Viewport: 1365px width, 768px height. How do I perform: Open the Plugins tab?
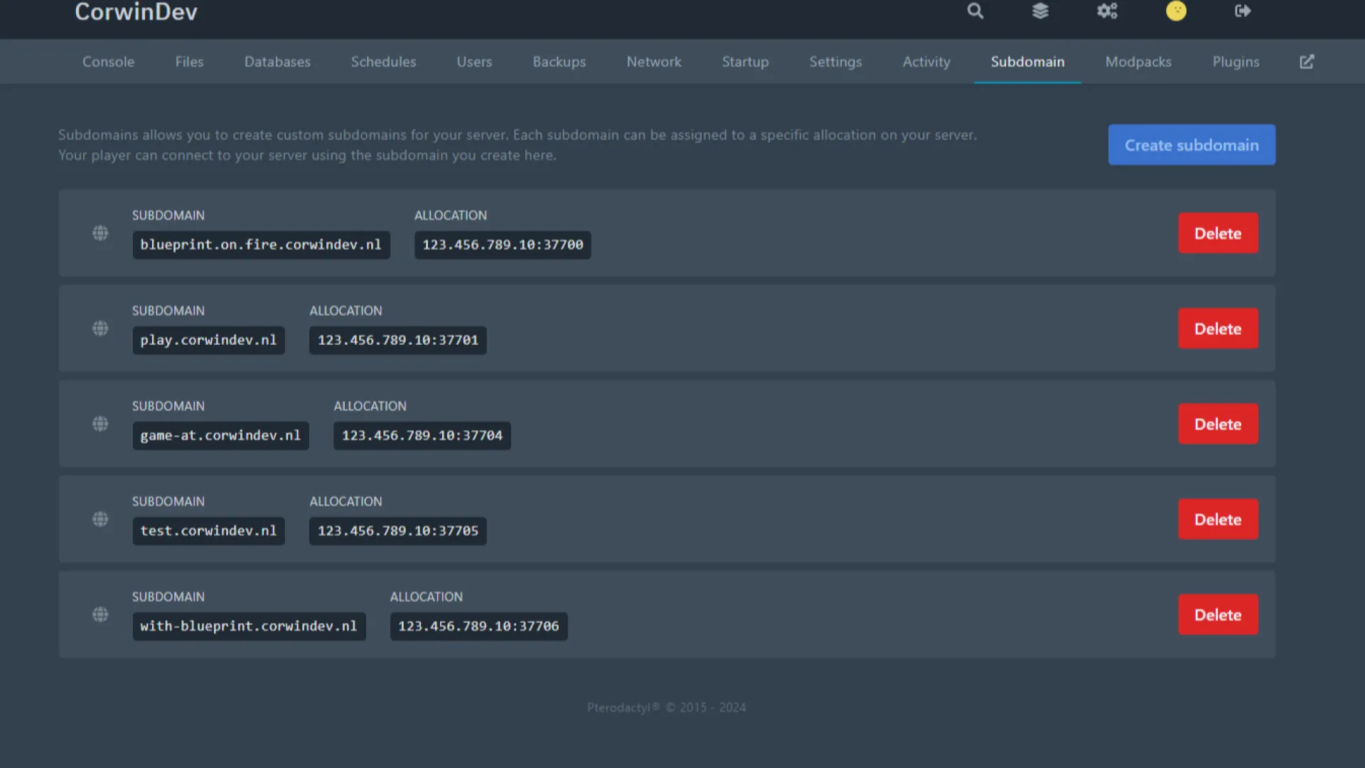click(x=1236, y=62)
